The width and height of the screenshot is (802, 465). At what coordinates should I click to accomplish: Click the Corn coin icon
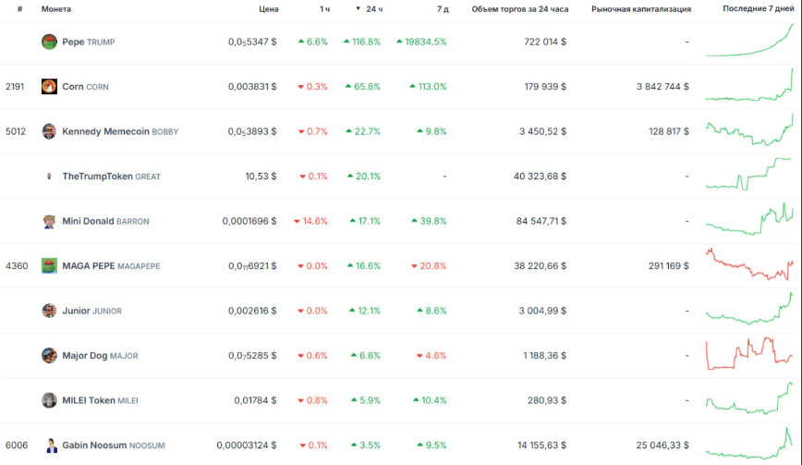pyautogui.click(x=49, y=87)
